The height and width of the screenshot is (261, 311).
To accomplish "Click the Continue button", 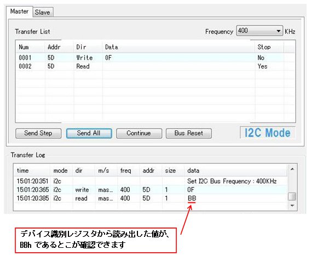I will click(x=139, y=133).
